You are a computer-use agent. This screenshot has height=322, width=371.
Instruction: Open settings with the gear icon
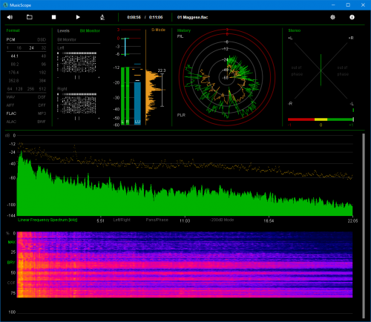[332, 17]
